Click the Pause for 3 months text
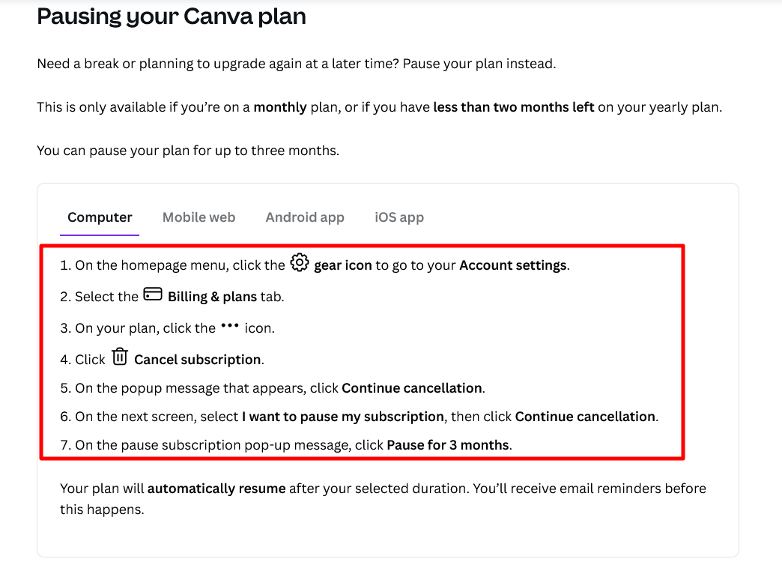 pos(447,444)
